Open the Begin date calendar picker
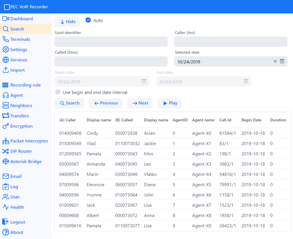The height and width of the screenshot is (239, 293). tap(144, 81)
